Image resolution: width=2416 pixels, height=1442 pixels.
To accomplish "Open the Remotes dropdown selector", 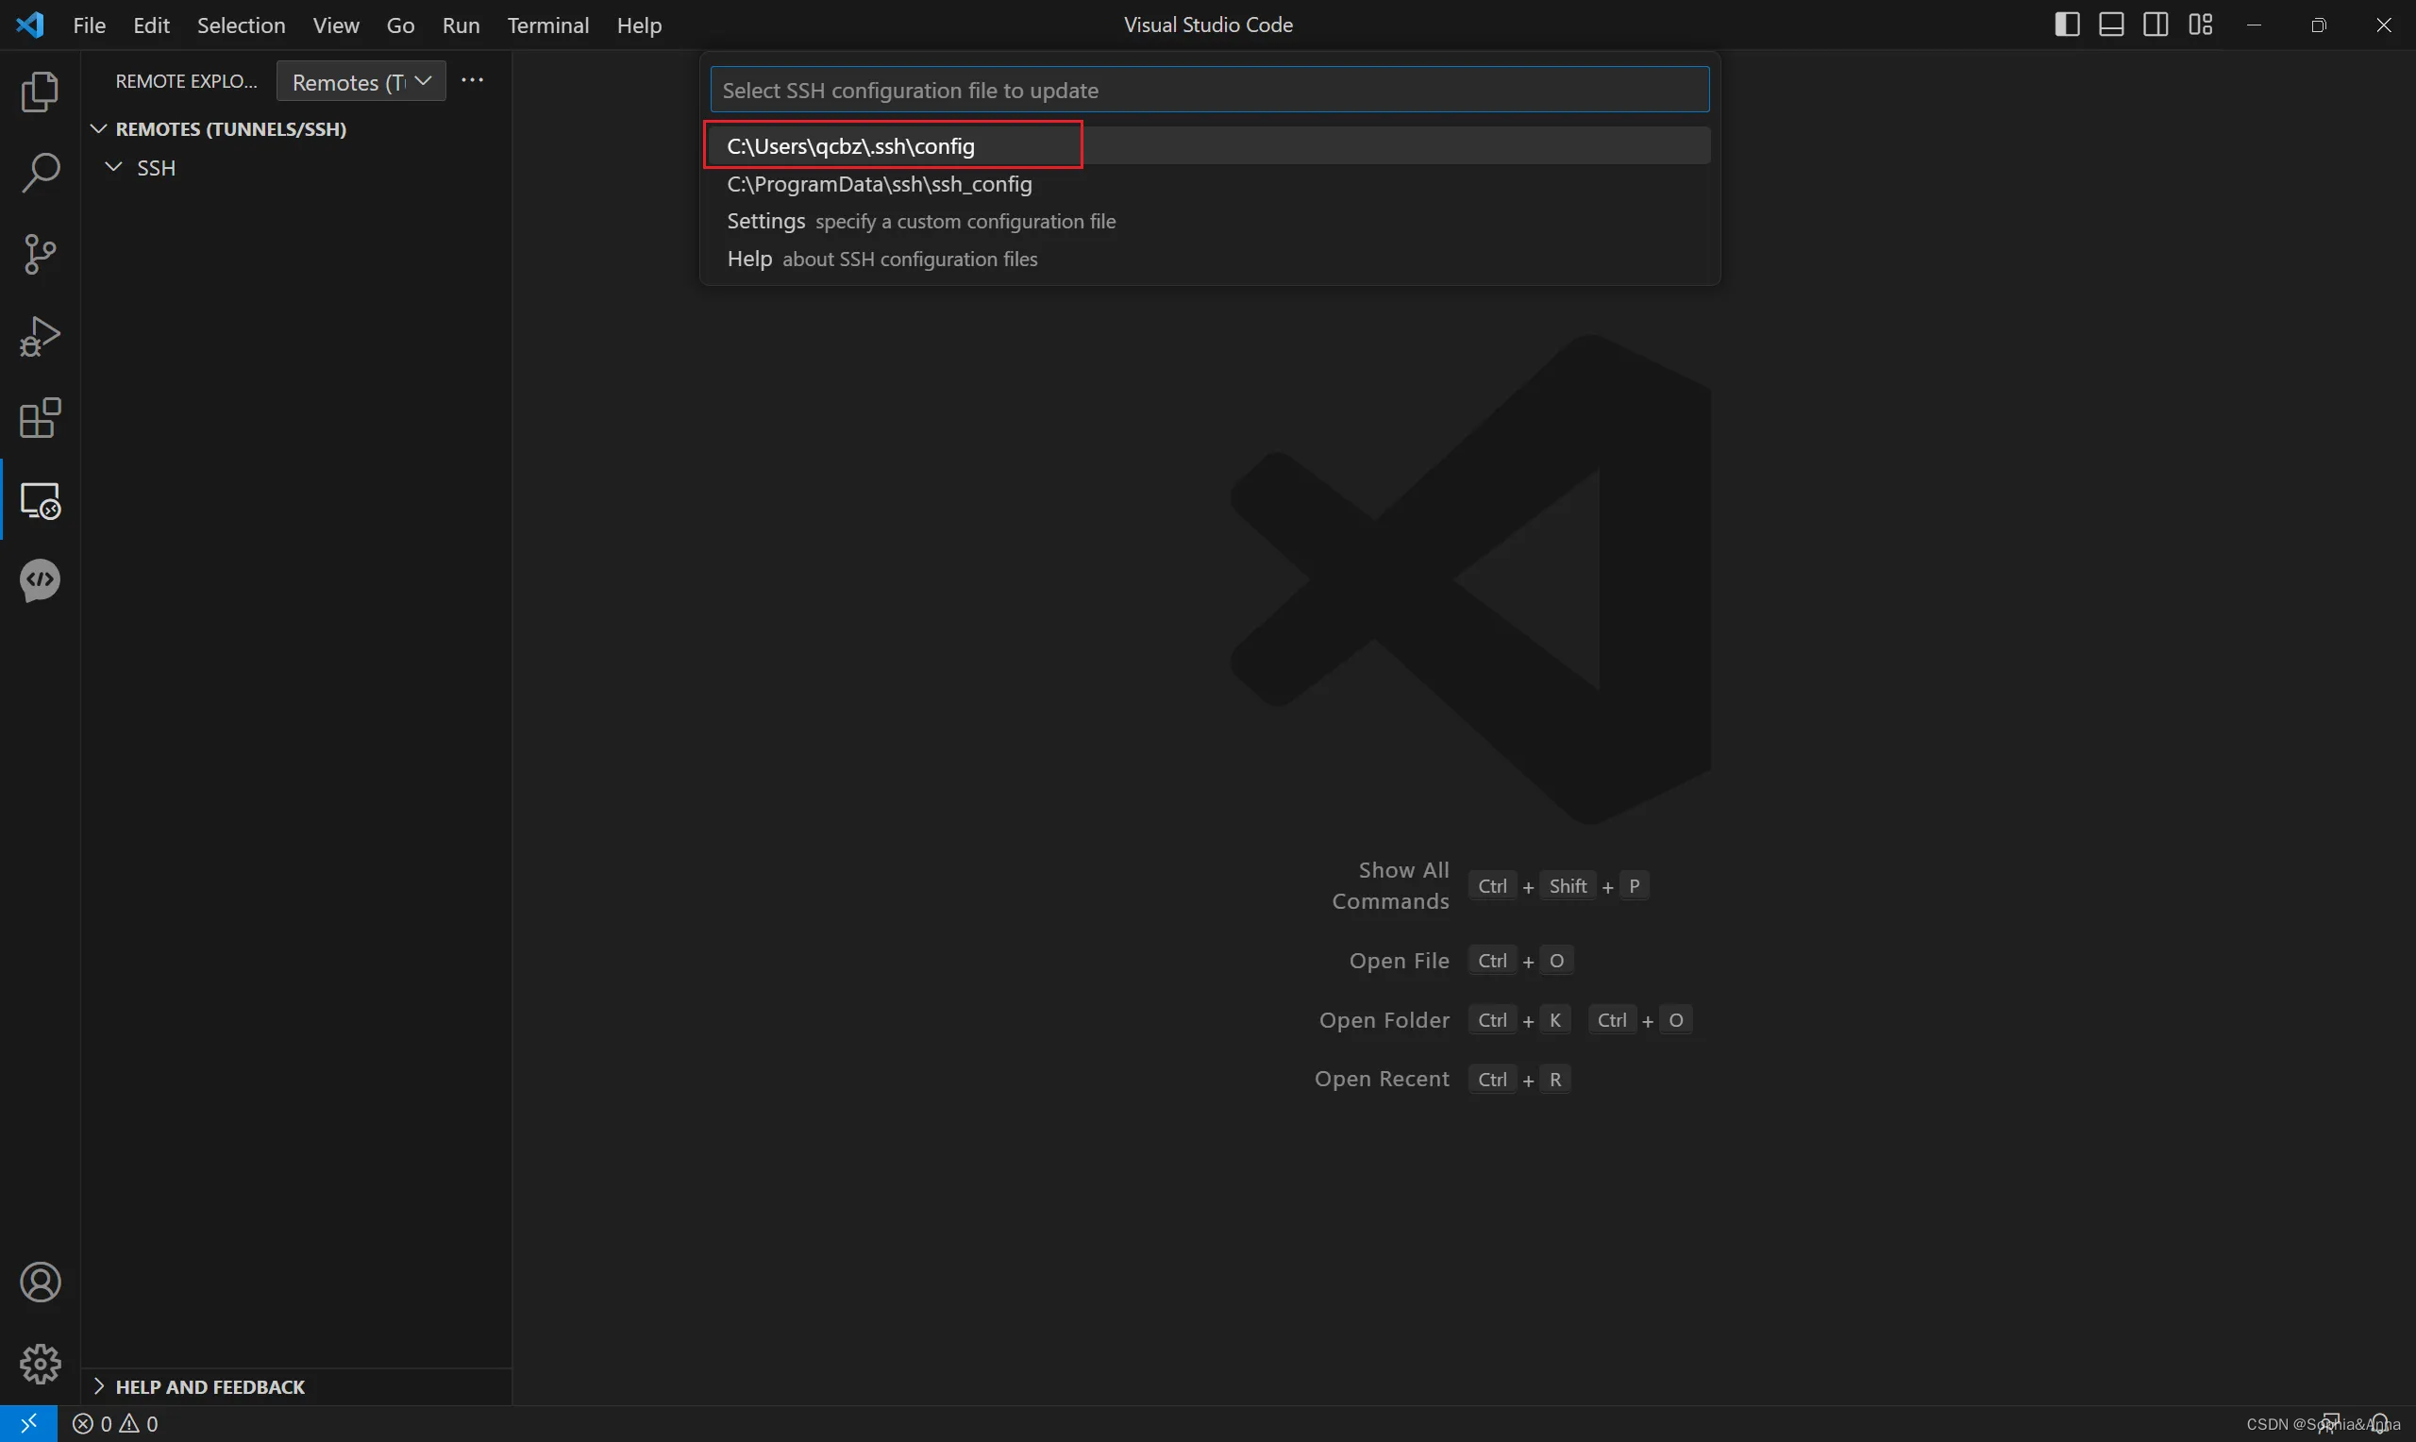I will pos(361,81).
